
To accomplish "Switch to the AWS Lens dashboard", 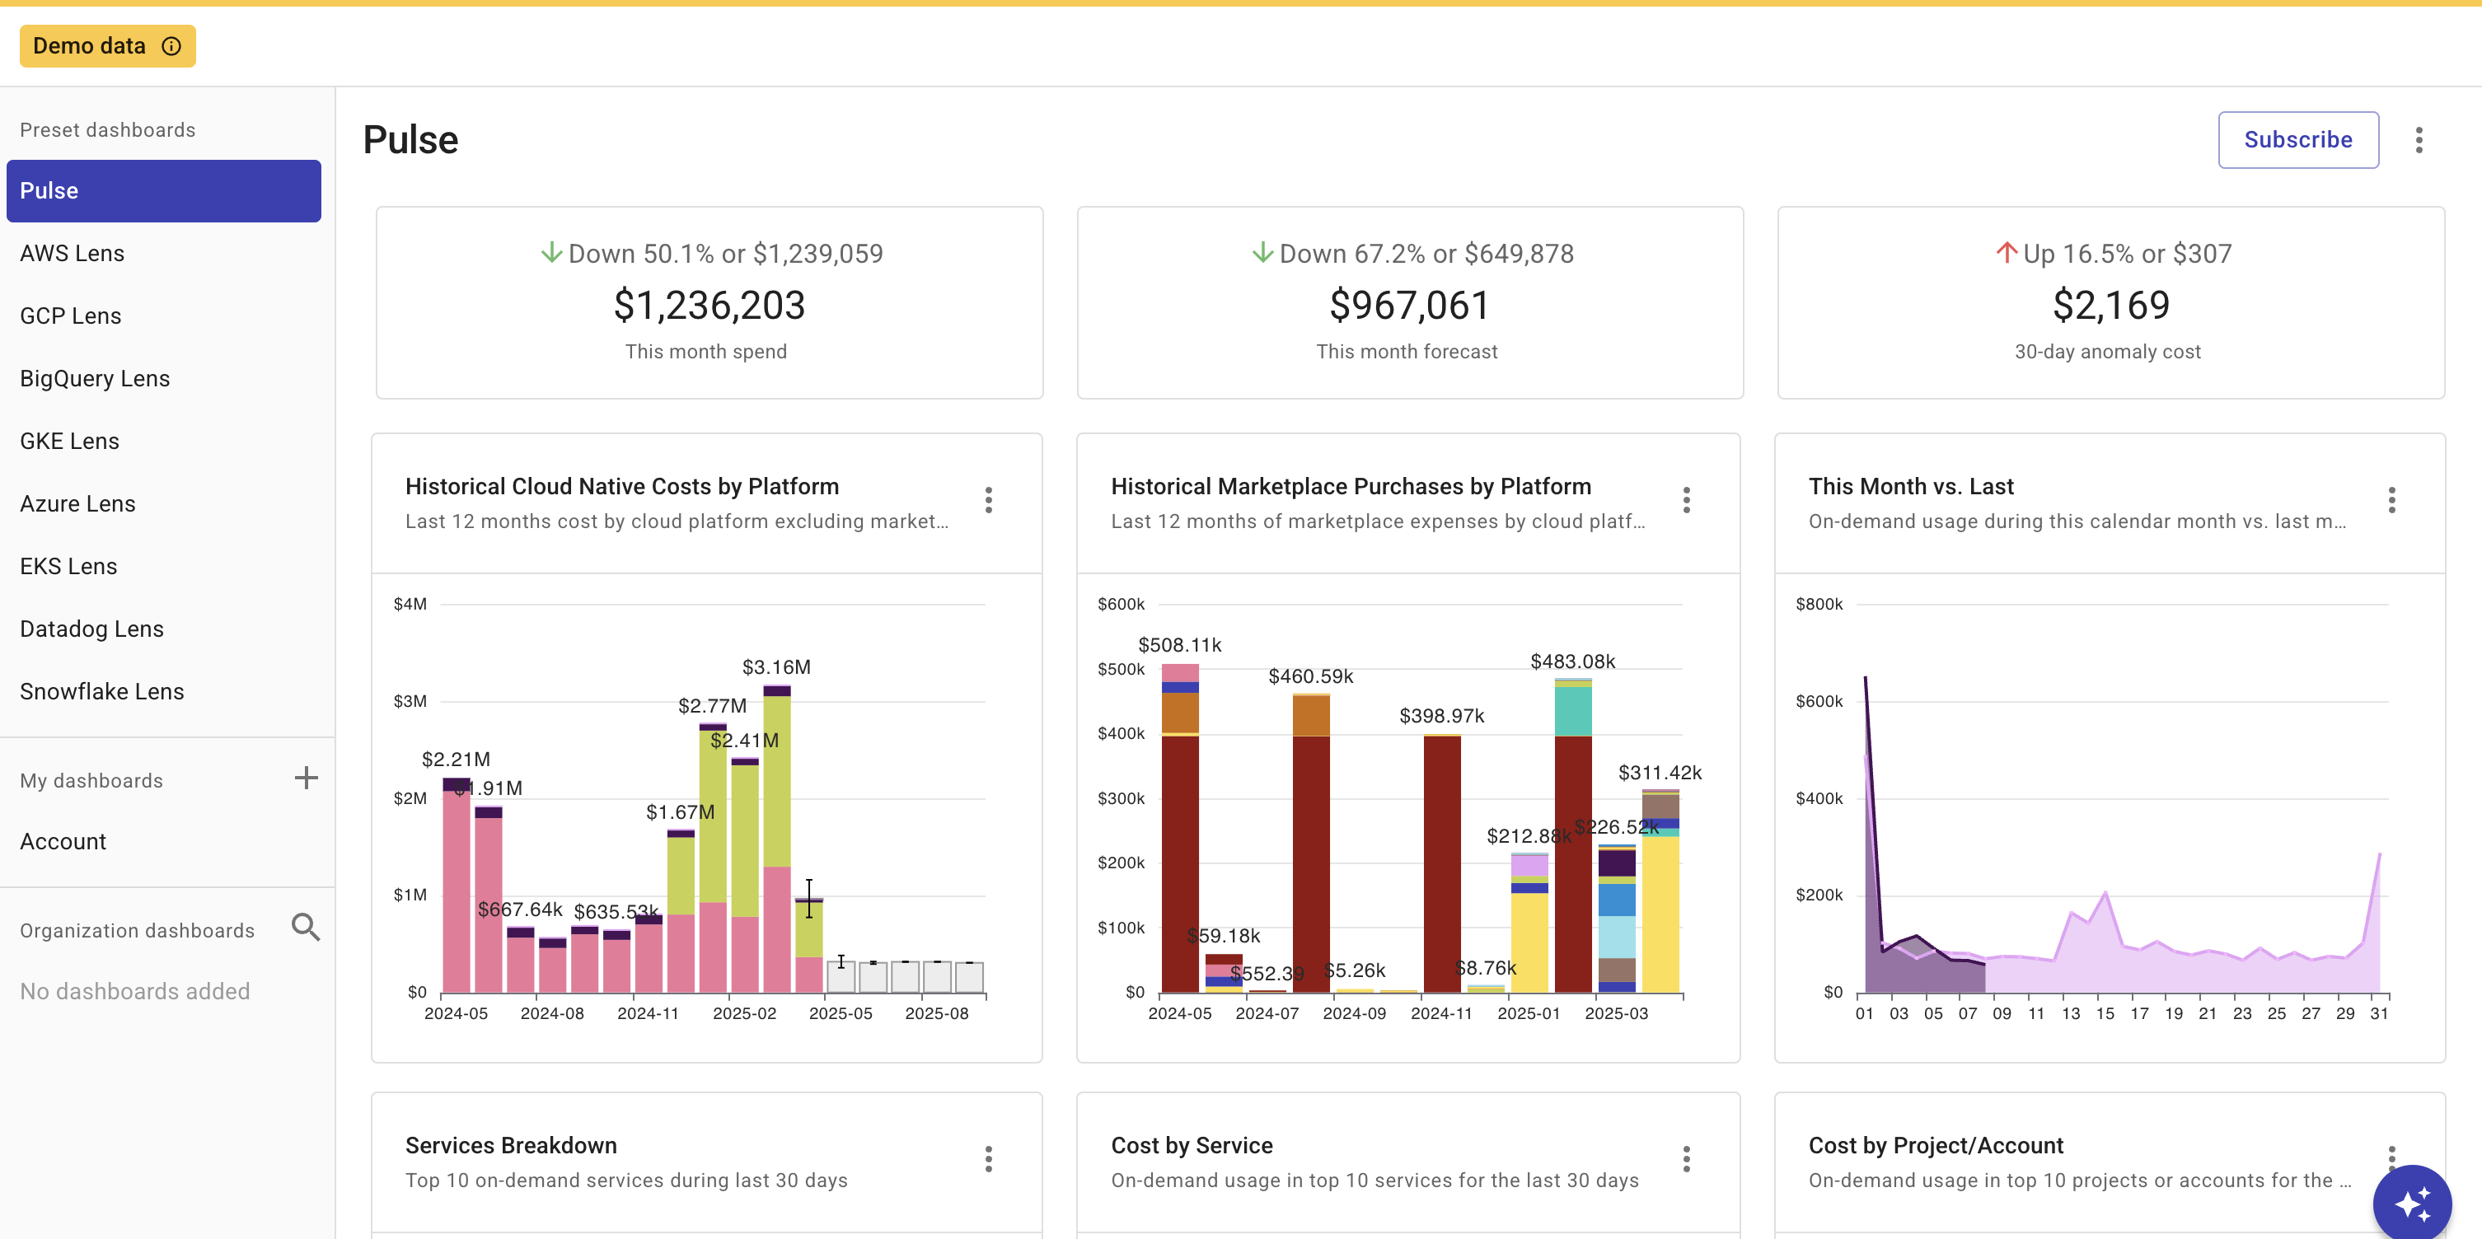I will pos(73,254).
